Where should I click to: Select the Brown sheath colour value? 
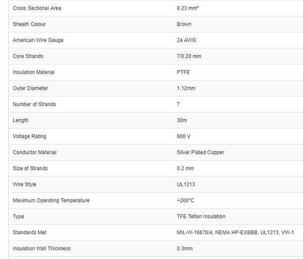tap(184, 24)
